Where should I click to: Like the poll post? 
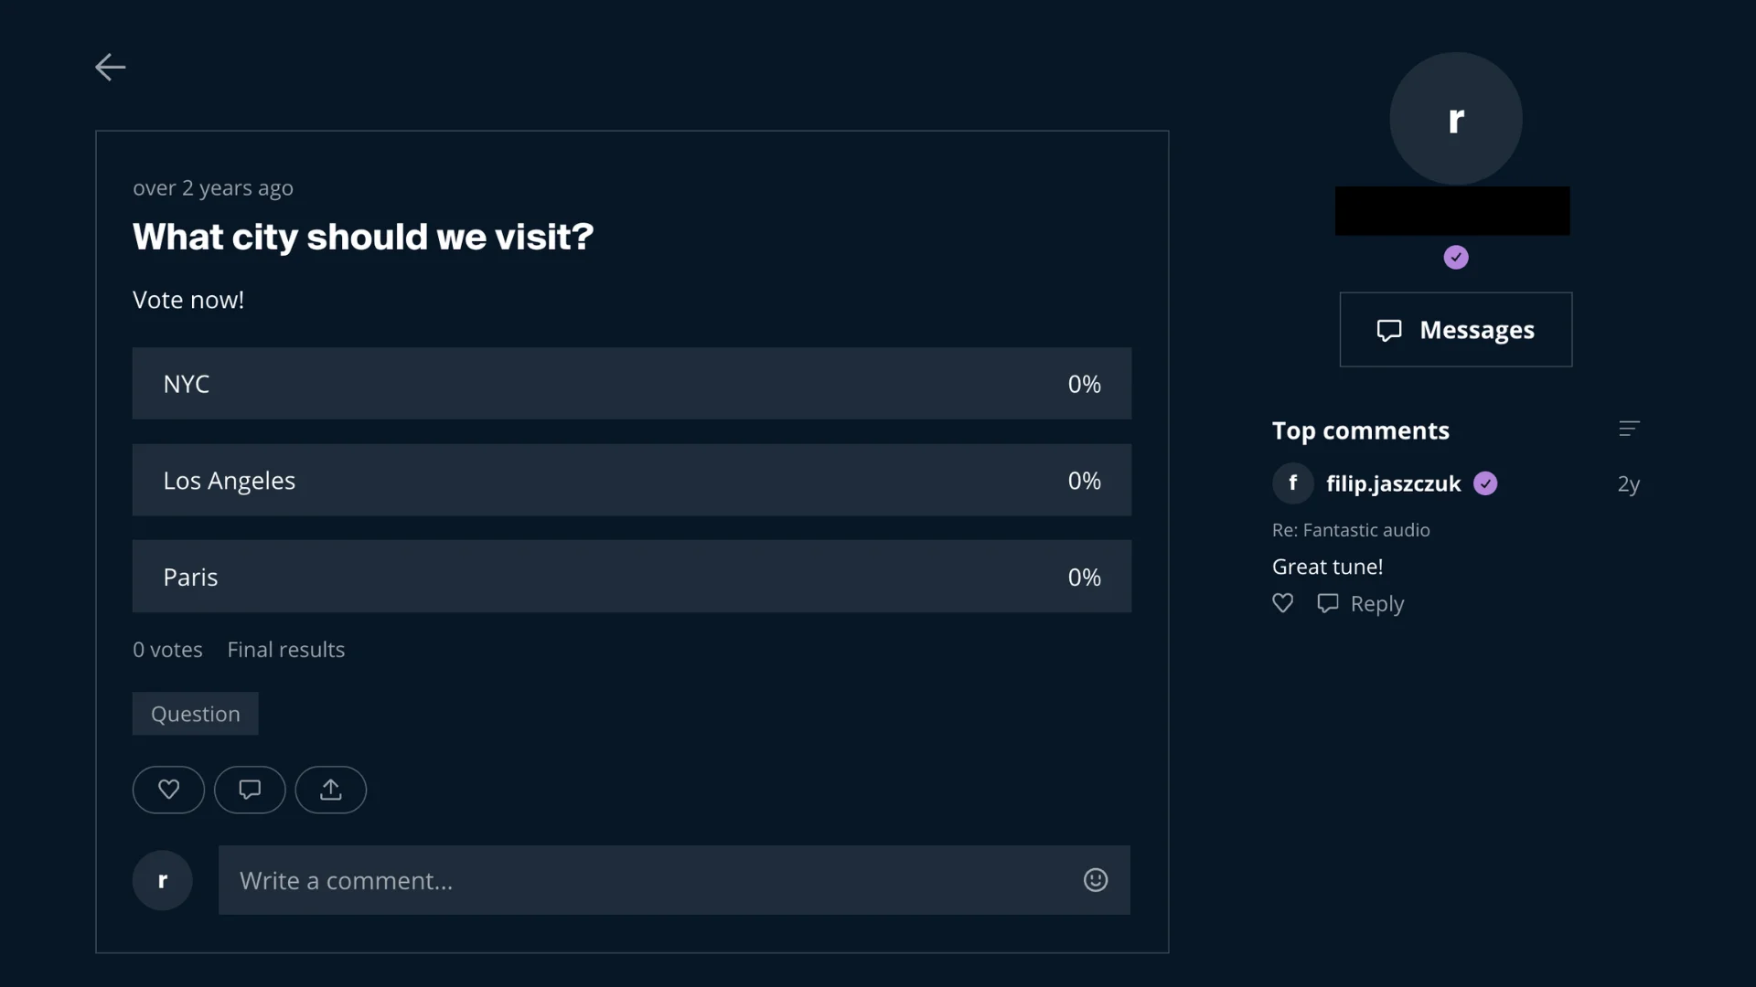point(168,790)
